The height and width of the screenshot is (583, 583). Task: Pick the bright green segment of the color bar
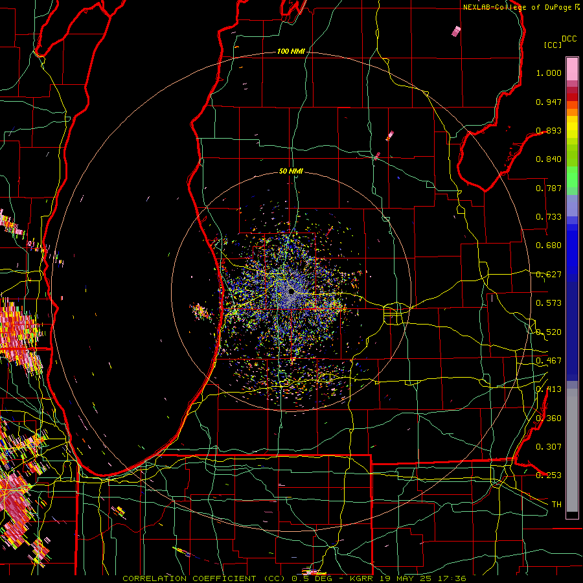[572, 177]
